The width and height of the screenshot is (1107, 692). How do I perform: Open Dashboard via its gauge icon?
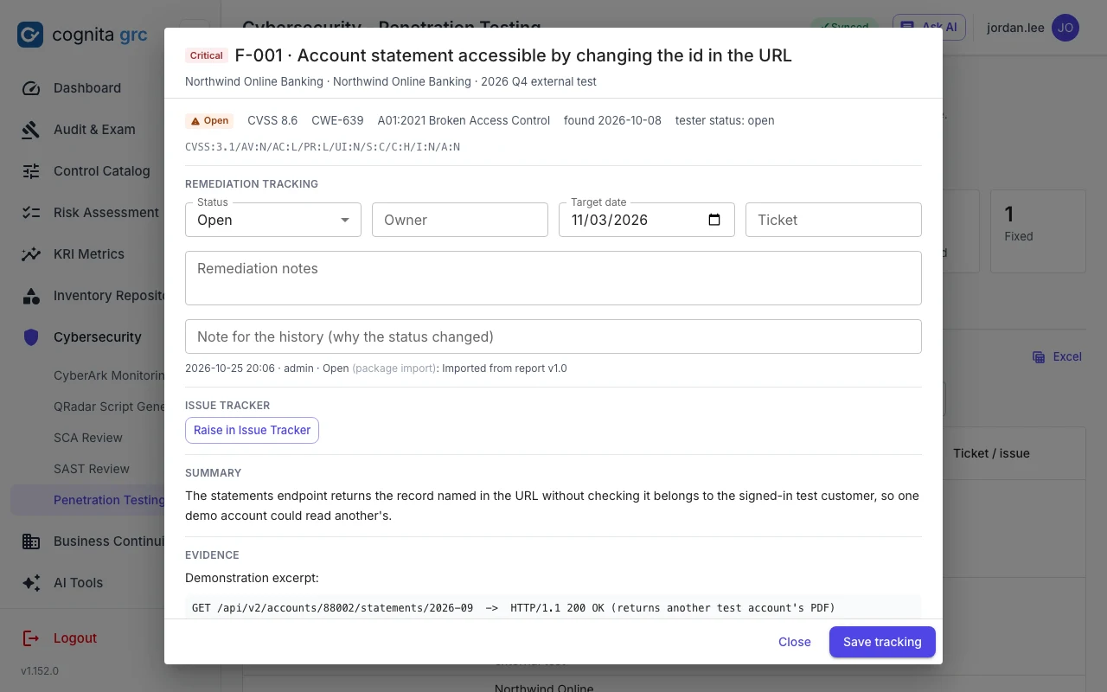pyautogui.click(x=31, y=88)
